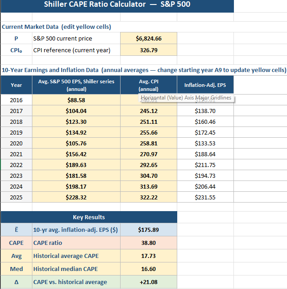The image size is (287, 289).
Task: Click the inflation-adjusted EPS $194.73
Action: (x=205, y=176)
